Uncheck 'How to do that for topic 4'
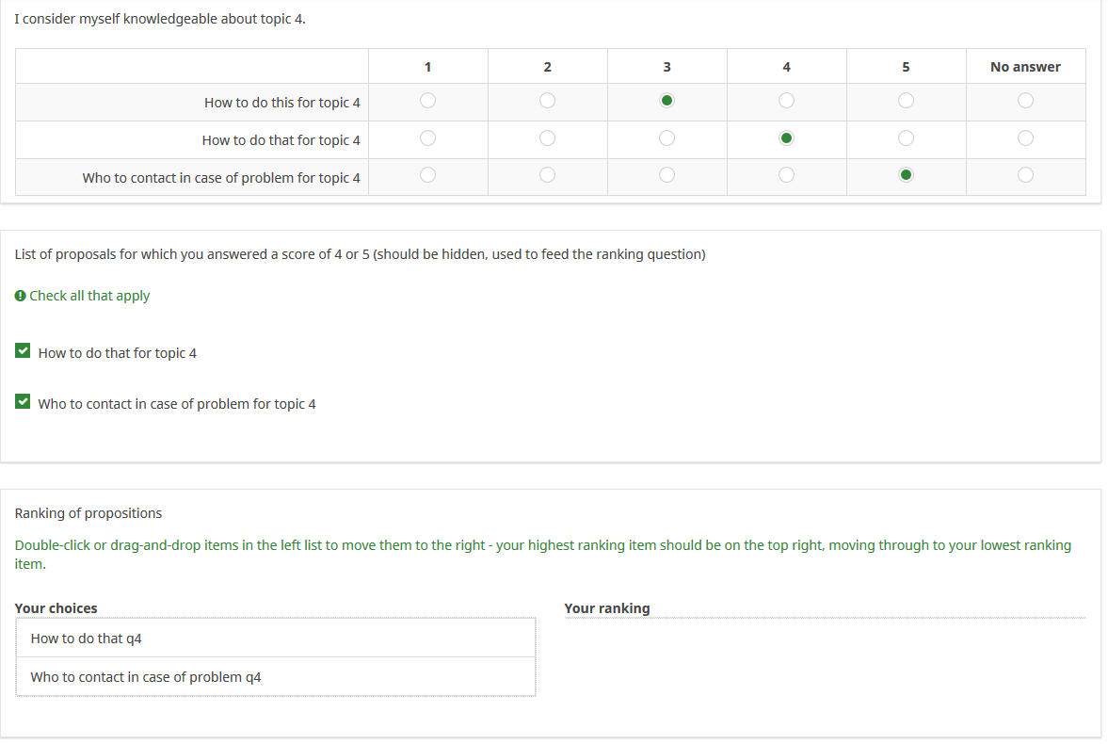 [x=23, y=351]
